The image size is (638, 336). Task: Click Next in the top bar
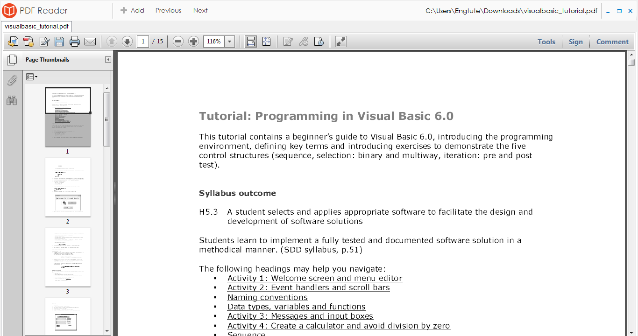[200, 10]
